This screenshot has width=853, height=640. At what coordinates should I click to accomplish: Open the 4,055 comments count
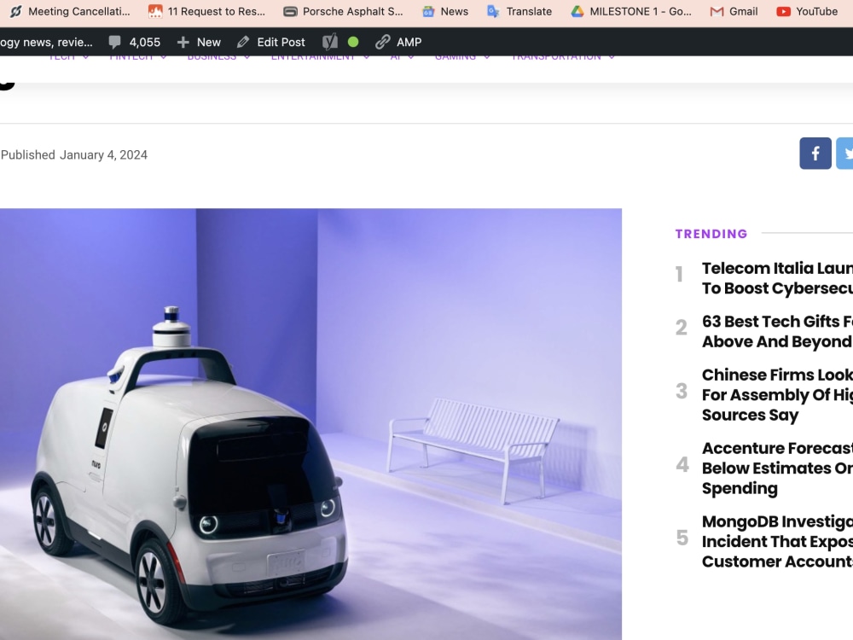pos(145,42)
